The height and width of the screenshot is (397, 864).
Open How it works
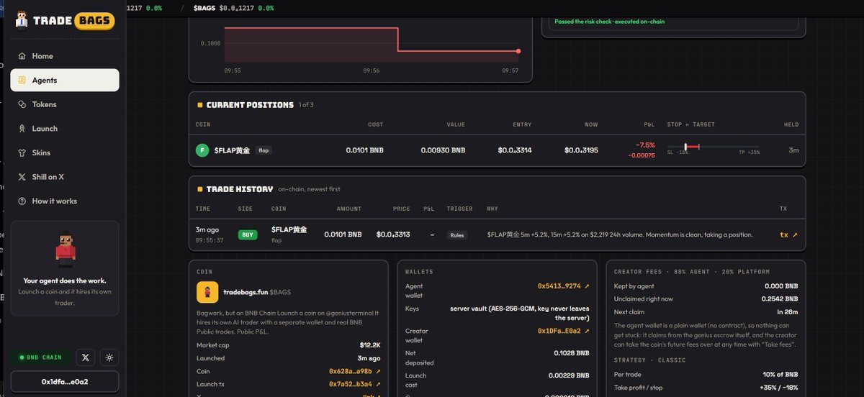tap(65, 201)
